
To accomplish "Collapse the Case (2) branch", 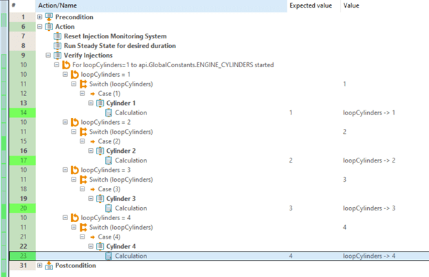I will point(82,141).
